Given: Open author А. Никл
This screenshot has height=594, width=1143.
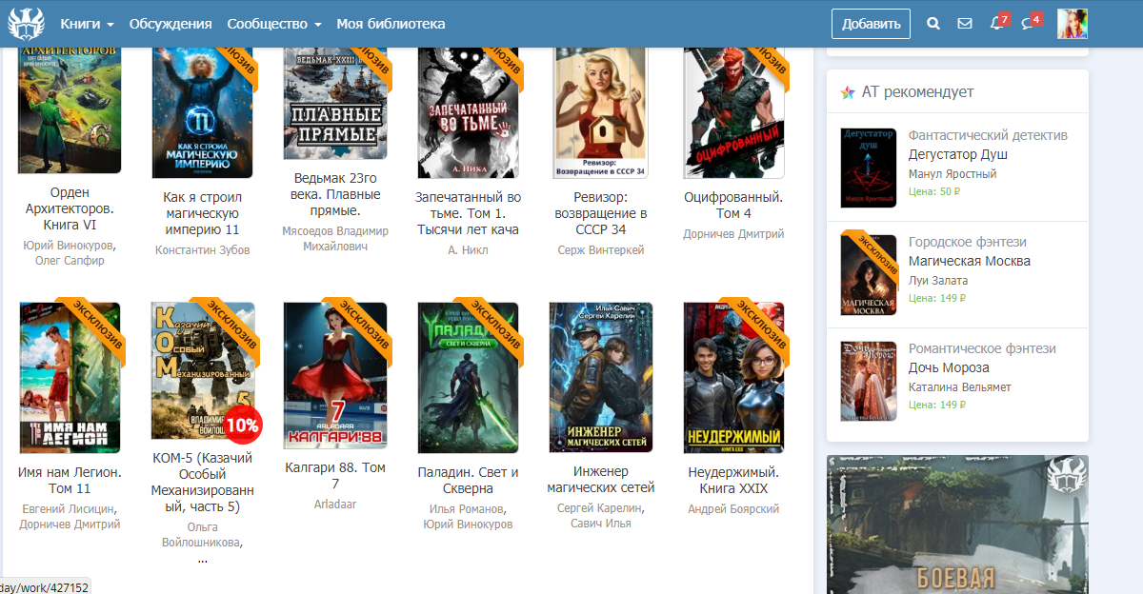Looking at the screenshot, I should tap(469, 250).
